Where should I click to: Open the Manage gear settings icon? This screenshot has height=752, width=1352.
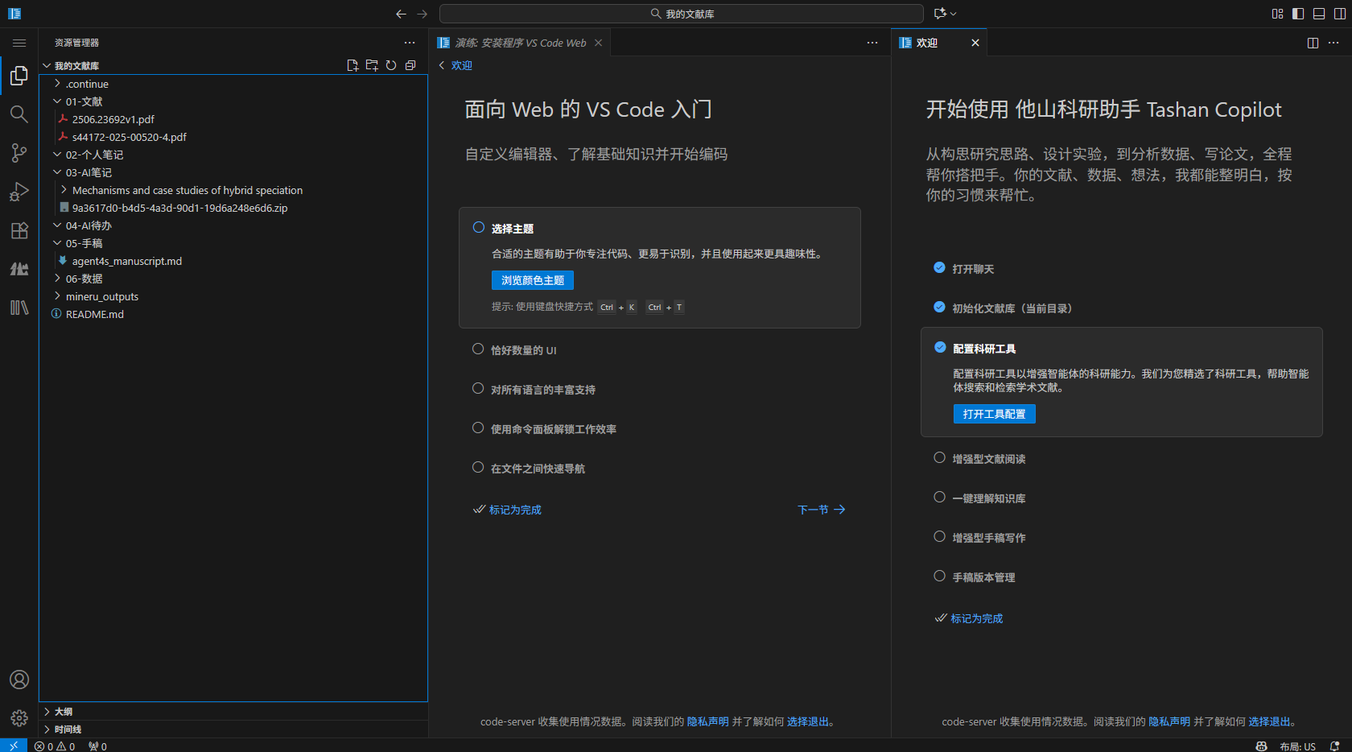(19, 717)
